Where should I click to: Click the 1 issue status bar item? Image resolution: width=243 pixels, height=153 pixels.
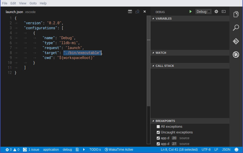(x=31, y=149)
